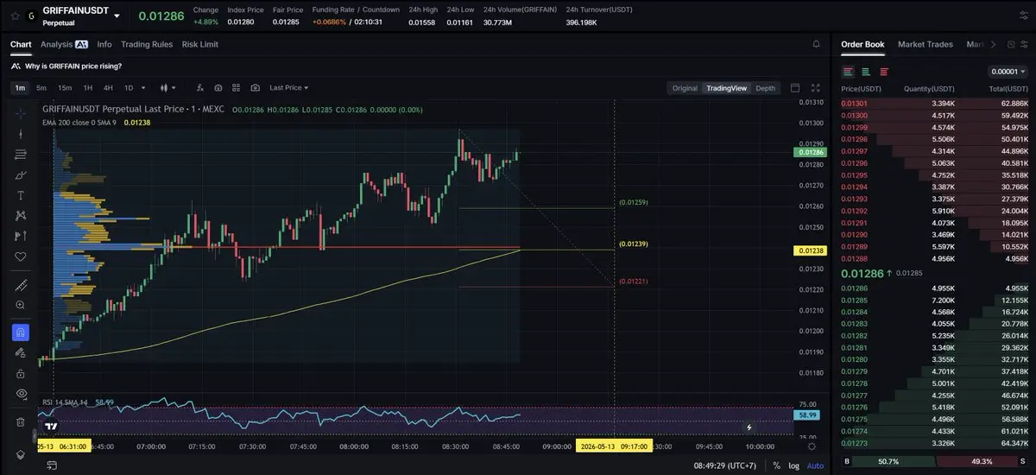The image size is (1036, 475).
Task: Open the chart patterns tool
Action: coord(21,215)
